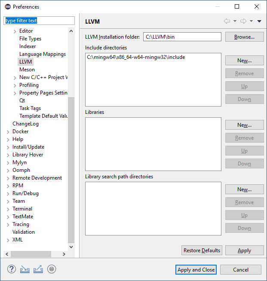The height and width of the screenshot is (281, 267).
Task: Expand the Profiling tree node
Action: coord(15,86)
